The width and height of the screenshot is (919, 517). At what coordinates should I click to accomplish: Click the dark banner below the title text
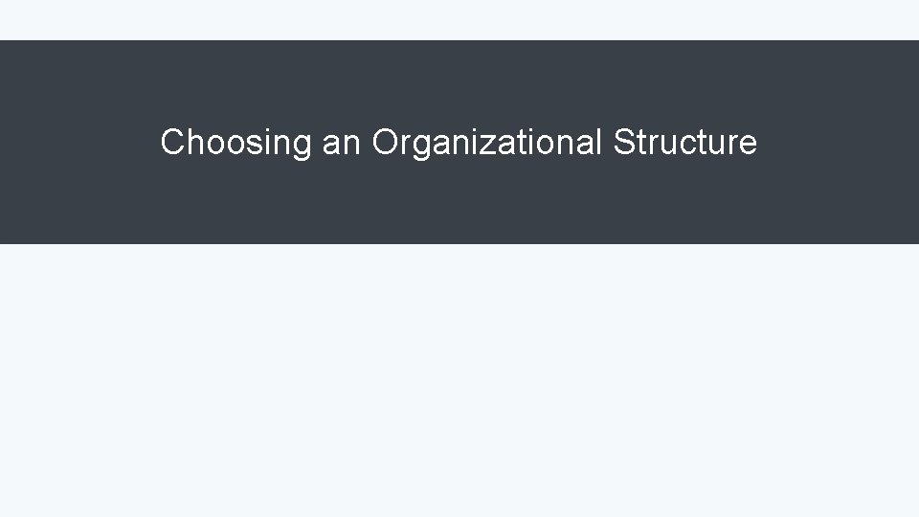pyautogui.click(x=459, y=202)
